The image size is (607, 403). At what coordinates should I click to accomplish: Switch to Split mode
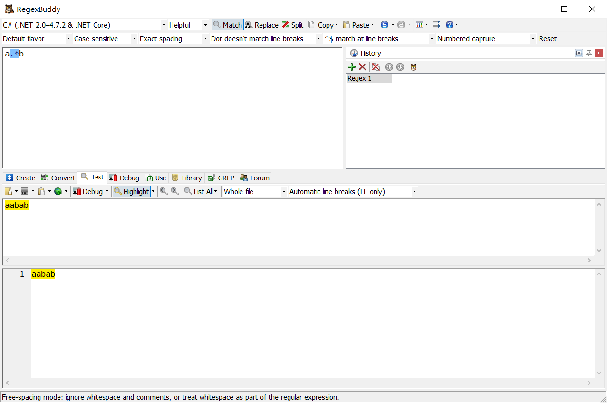[293, 25]
